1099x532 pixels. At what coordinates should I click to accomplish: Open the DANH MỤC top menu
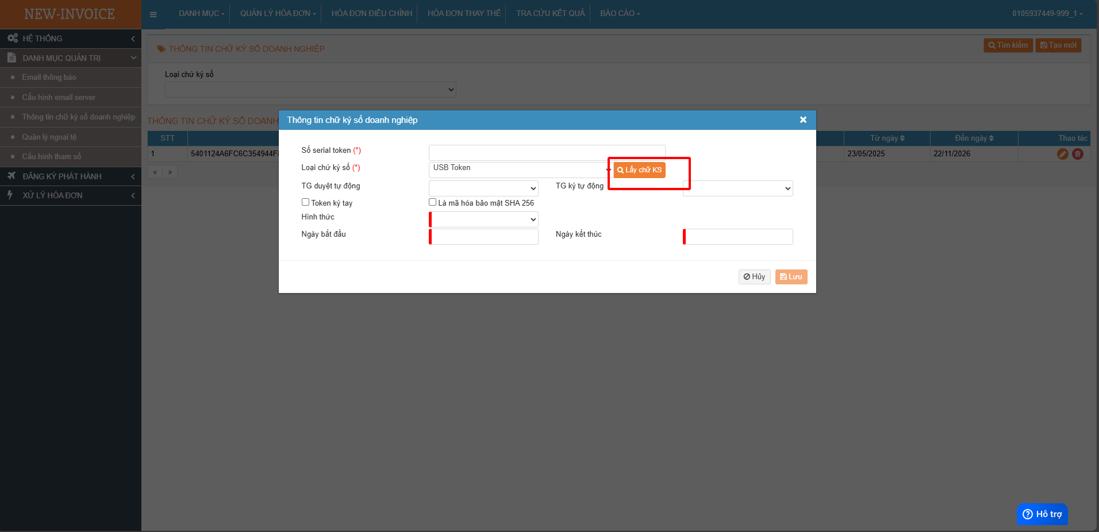201,14
